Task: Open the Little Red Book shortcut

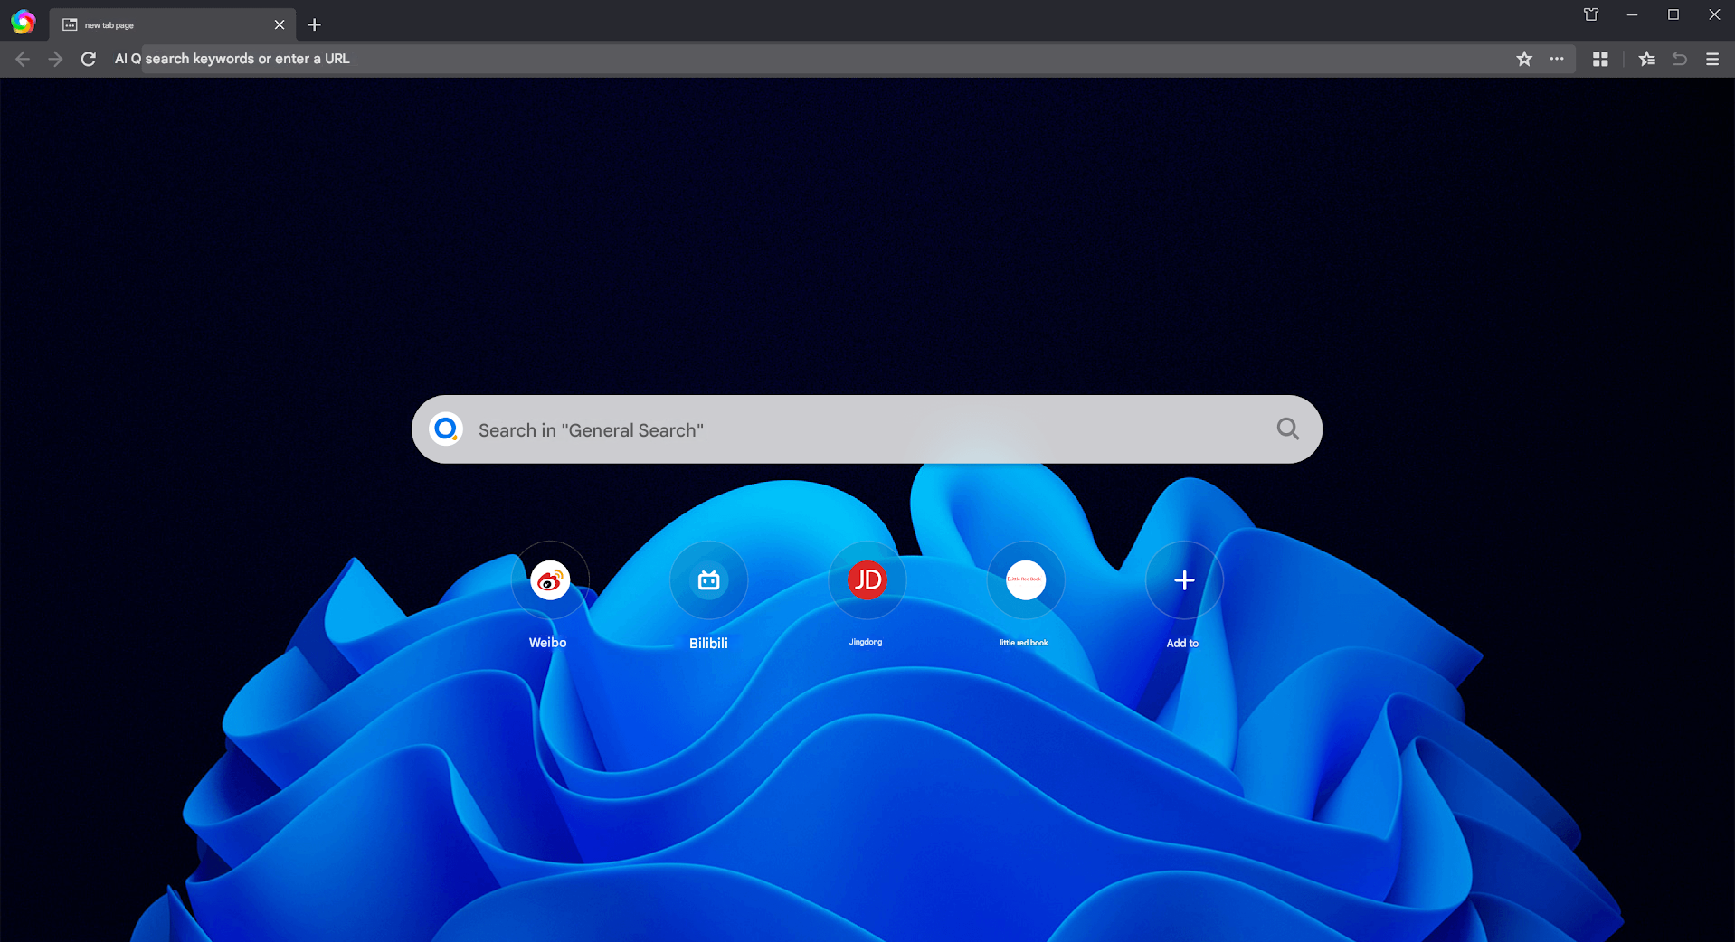Action: click(x=1025, y=580)
